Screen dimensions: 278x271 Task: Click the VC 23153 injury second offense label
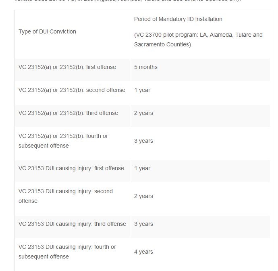[66, 196]
